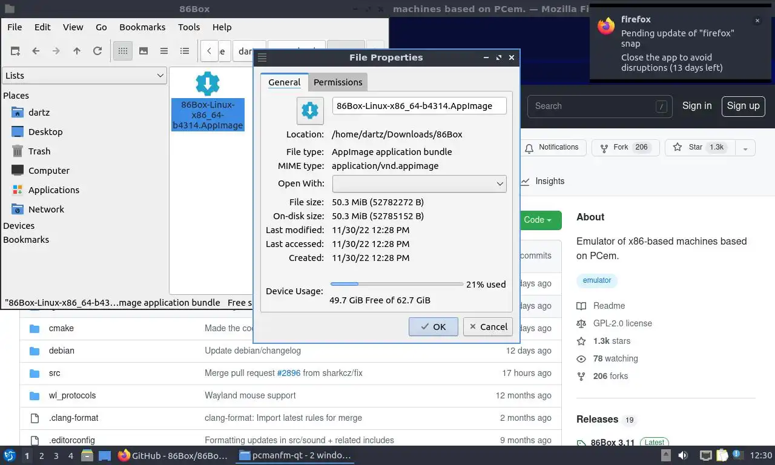
Task: Dismiss the Firefox snap update notification
Action: click(757, 21)
